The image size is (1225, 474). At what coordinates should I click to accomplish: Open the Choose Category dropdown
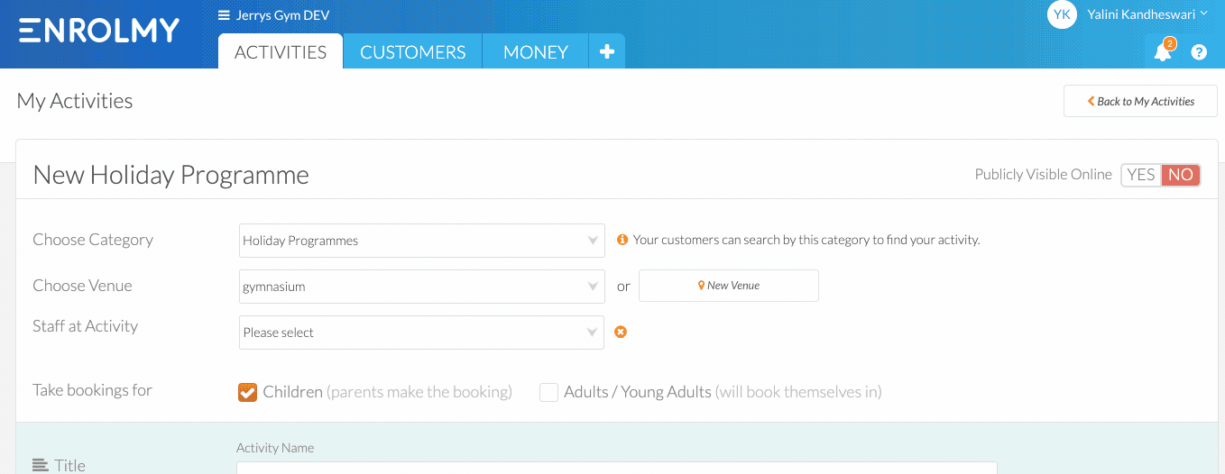[422, 241]
